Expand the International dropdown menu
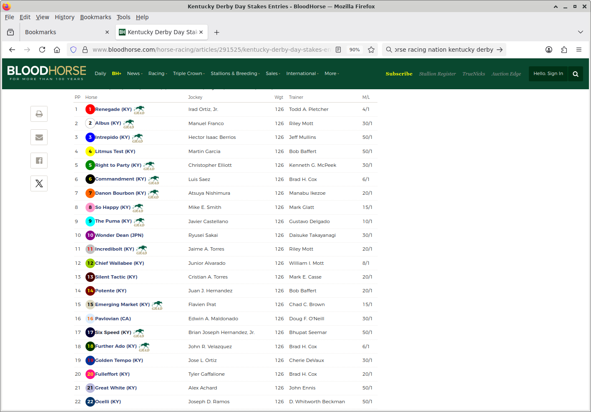The height and width of the screenshot is (412, 591). pyautogui.click(x=302, y=73)
